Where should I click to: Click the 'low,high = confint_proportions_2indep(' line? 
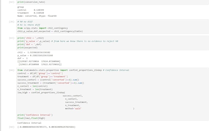pyautogui.click(x=41, y=93)
